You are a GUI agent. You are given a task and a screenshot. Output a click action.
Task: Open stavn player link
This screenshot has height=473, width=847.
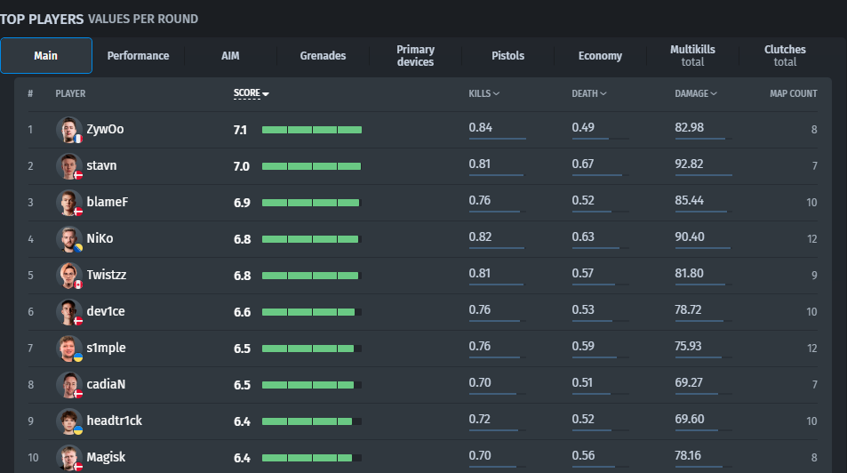click(101, 165)
